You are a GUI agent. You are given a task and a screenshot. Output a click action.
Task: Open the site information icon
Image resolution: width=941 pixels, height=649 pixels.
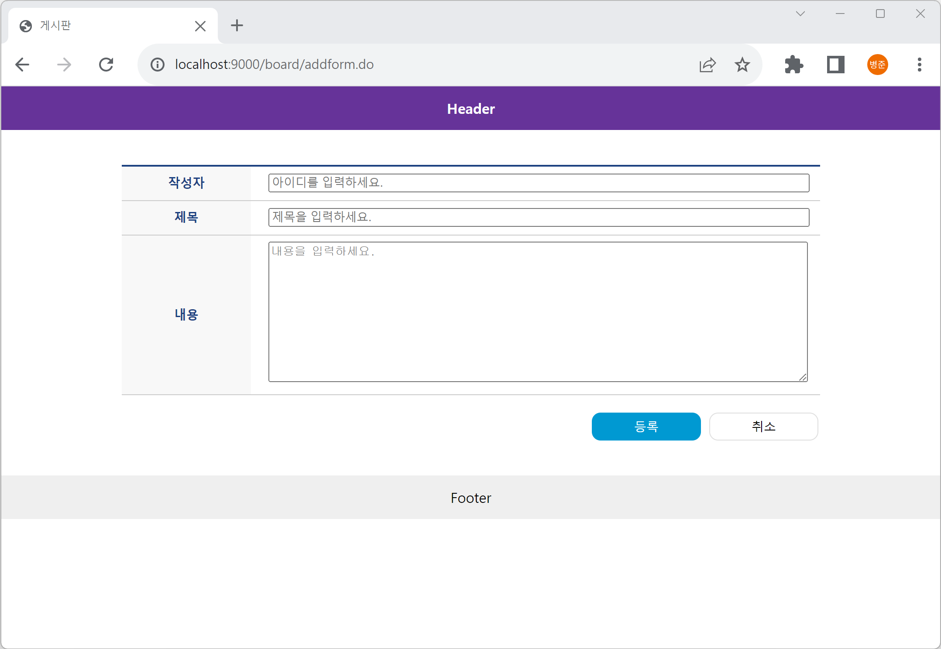158,65
